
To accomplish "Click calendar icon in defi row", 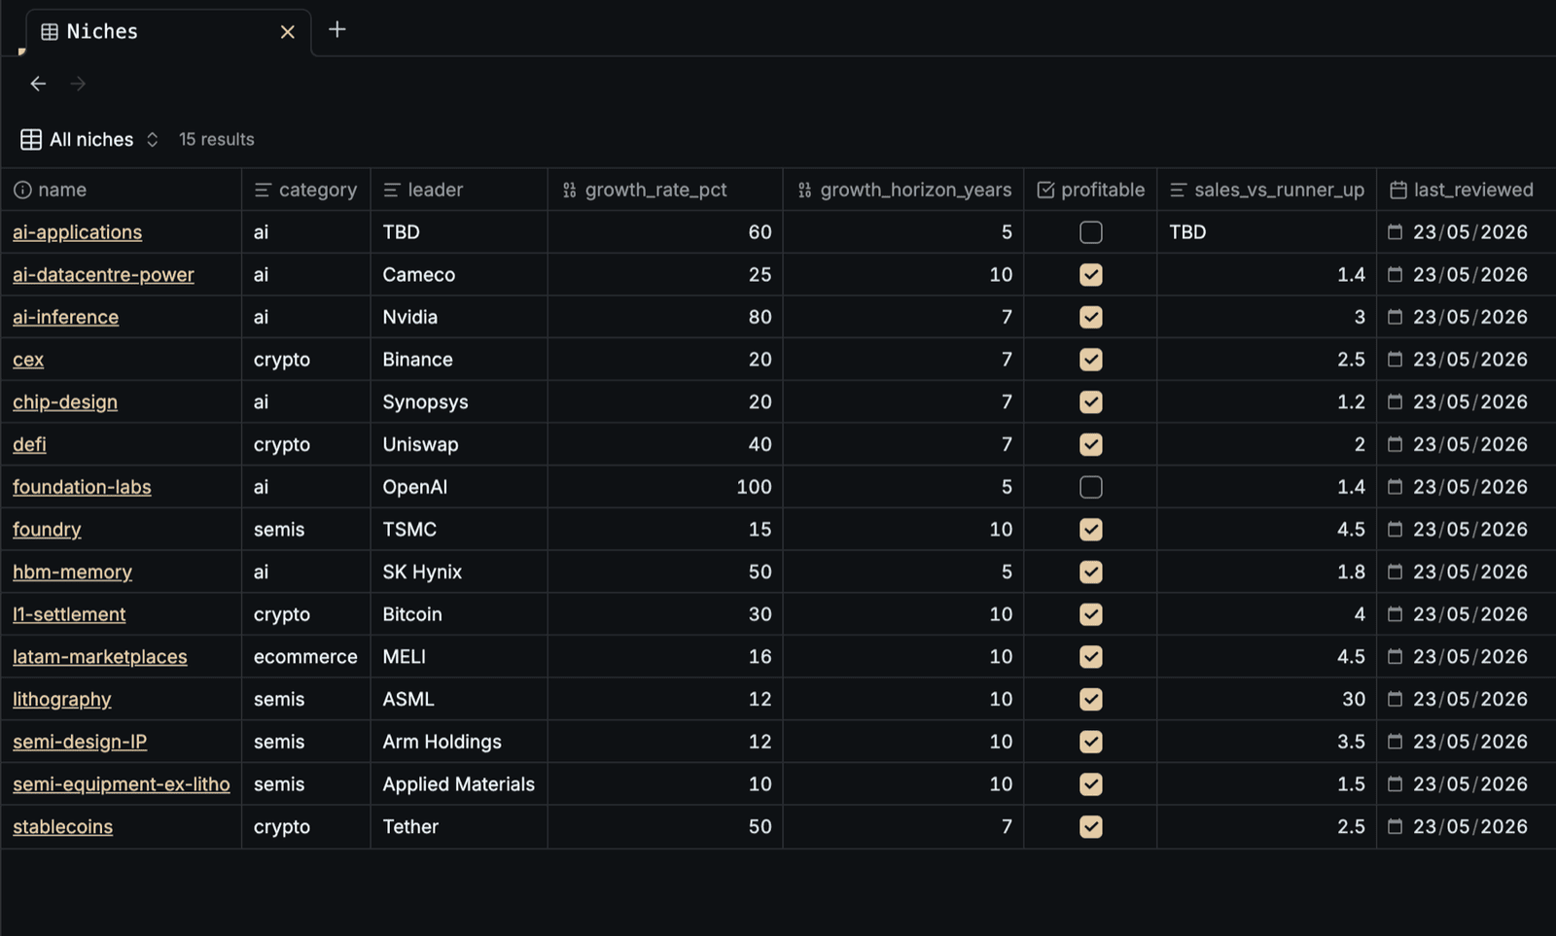I will click(1395, 444).
